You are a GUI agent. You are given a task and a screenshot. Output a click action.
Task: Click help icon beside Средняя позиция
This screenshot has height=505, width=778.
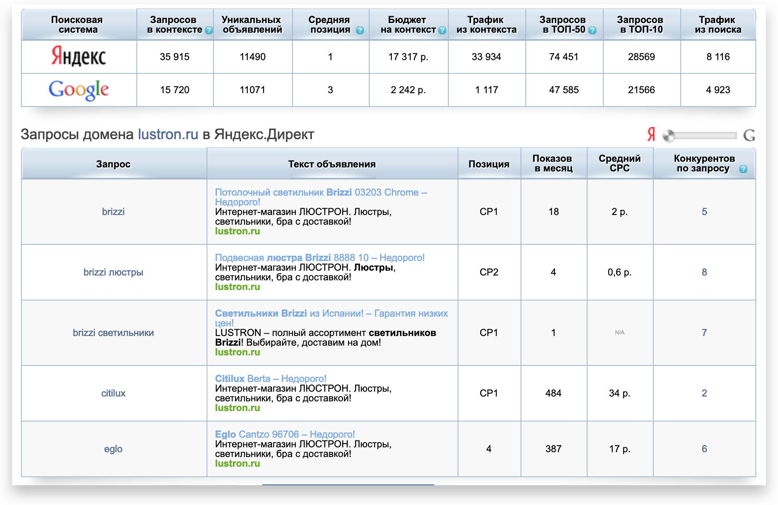tap(360, 30)
